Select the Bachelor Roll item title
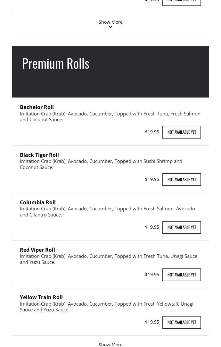 pos(37,107)
